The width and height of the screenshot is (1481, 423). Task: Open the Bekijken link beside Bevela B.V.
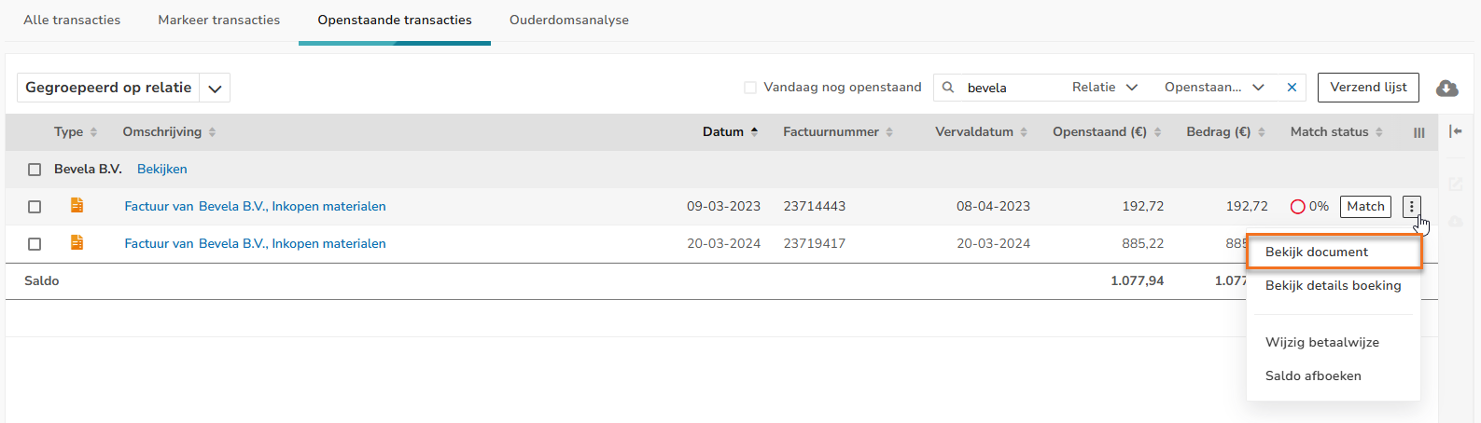click(161, 169)
